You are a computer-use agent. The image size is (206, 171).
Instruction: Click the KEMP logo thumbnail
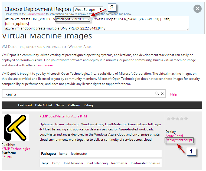[15, 127]
